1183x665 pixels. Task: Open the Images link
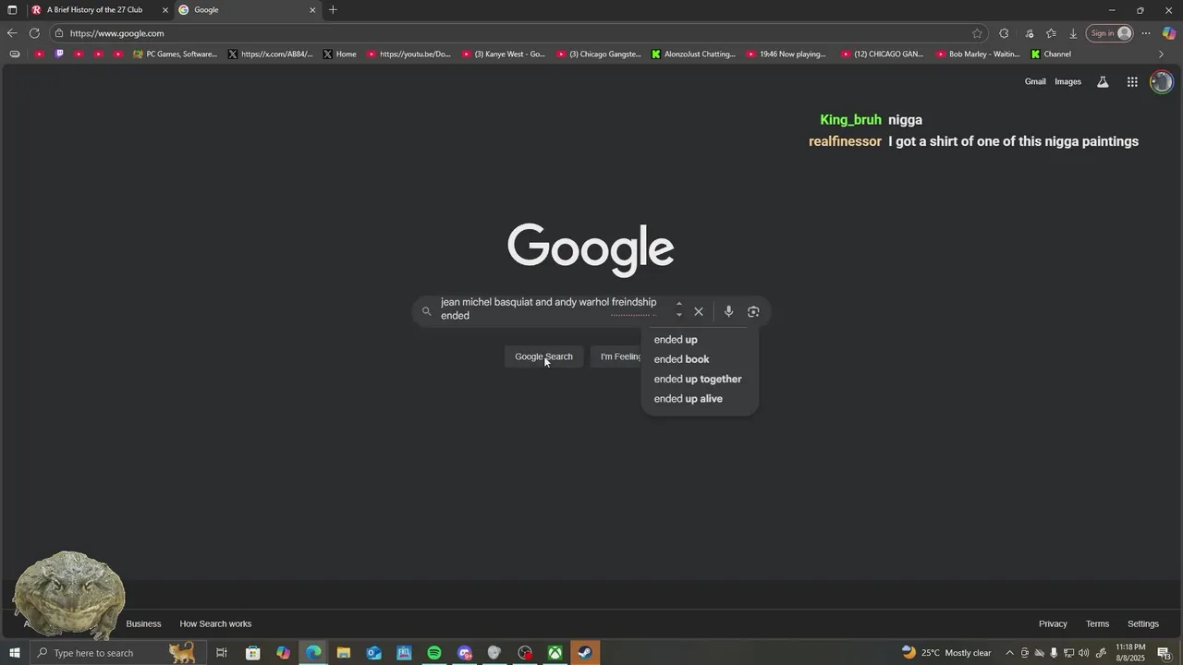click(x=1067, y=81)
